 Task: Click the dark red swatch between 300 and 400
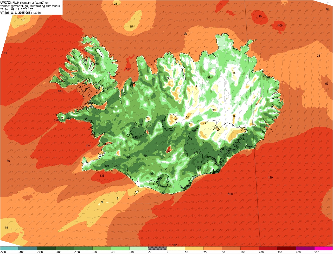pos(287,248)
